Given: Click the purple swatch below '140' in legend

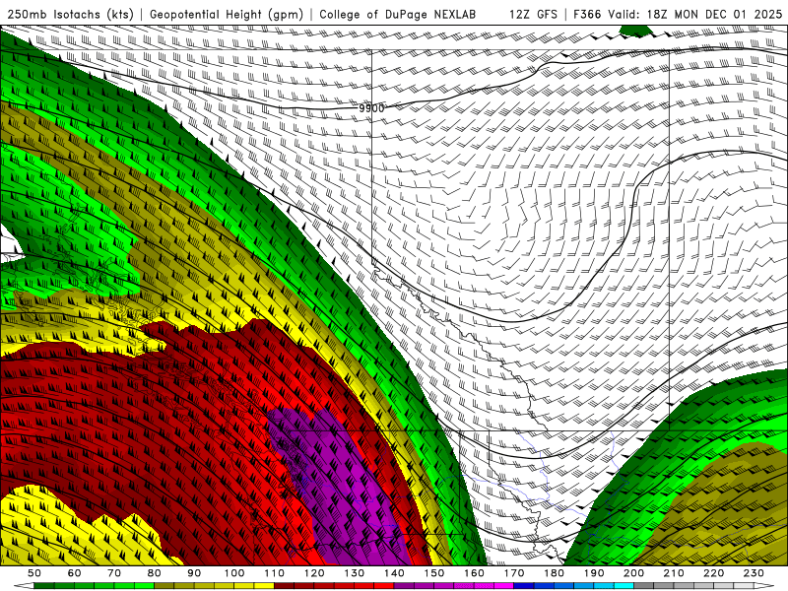Looking at the screenshot, I should (x=404, y=586).
